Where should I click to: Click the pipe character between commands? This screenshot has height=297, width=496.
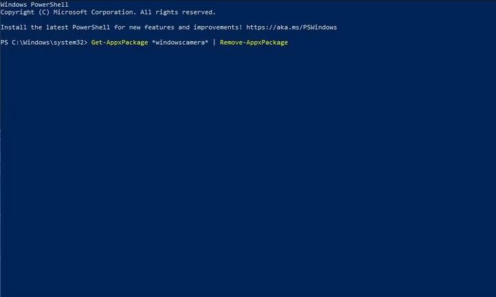[x=214, y=43]
